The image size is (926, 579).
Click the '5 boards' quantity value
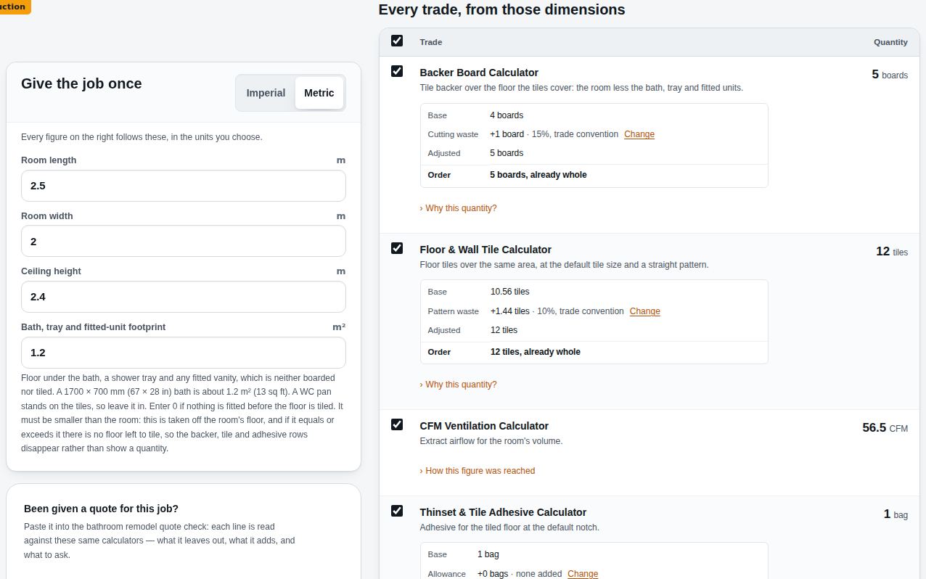(x=890, y=75)
